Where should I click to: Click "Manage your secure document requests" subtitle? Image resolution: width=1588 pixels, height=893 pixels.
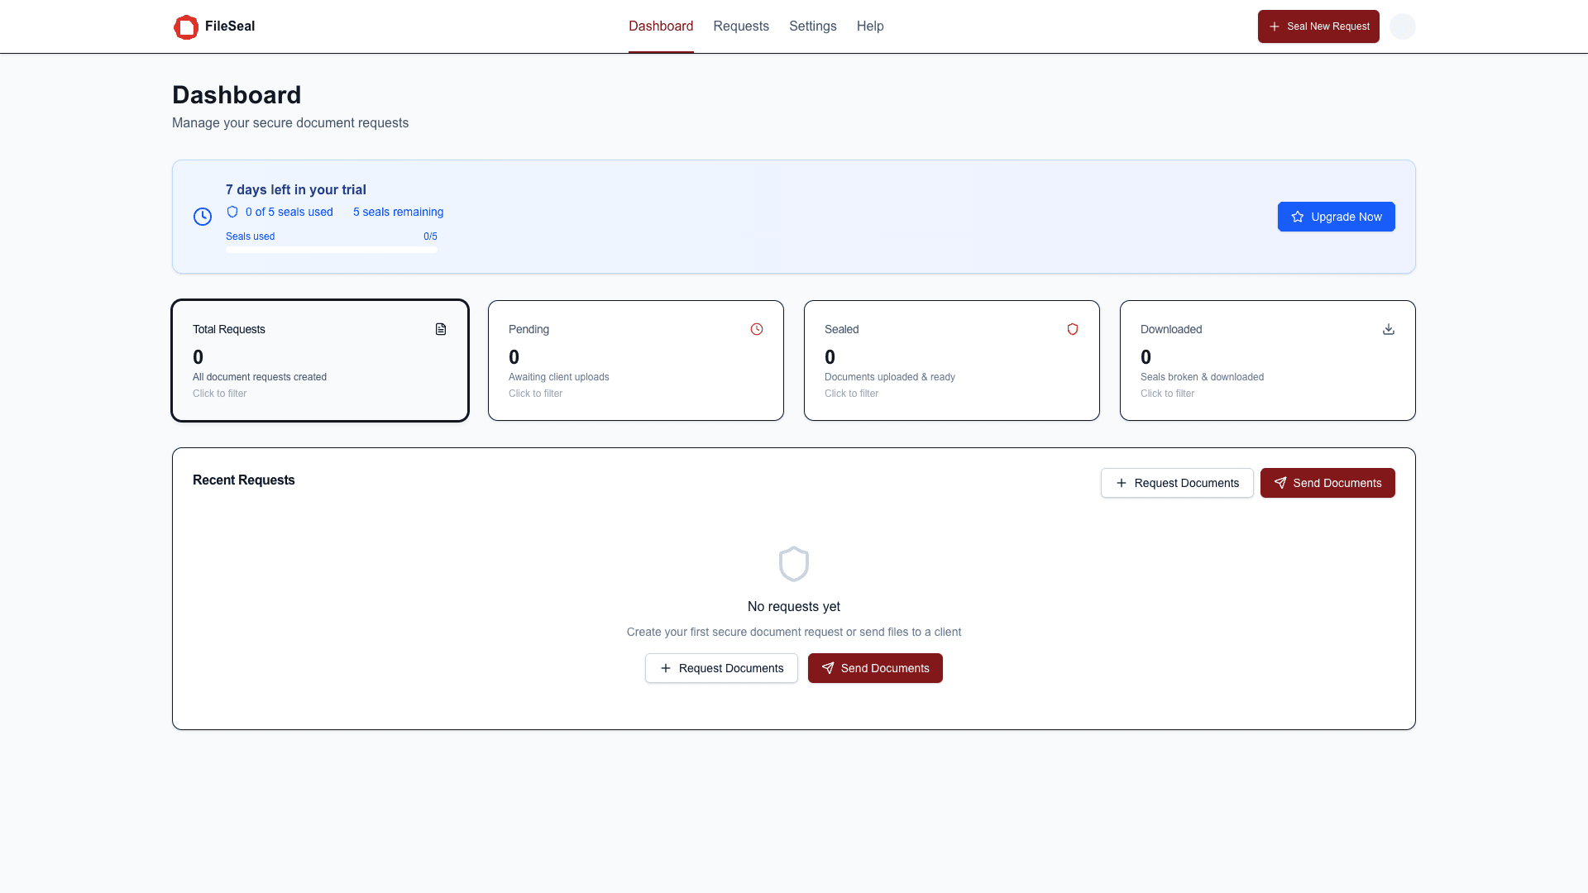point(290,123)
